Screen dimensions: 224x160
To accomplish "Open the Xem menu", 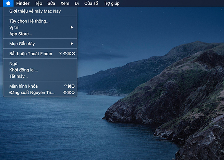I will pos(65,3).
